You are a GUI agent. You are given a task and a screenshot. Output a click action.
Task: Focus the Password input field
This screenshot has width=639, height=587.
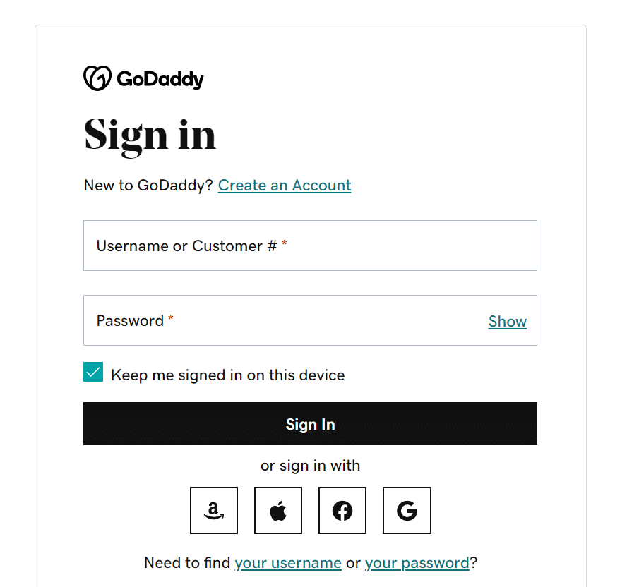[x=310, y=320]
